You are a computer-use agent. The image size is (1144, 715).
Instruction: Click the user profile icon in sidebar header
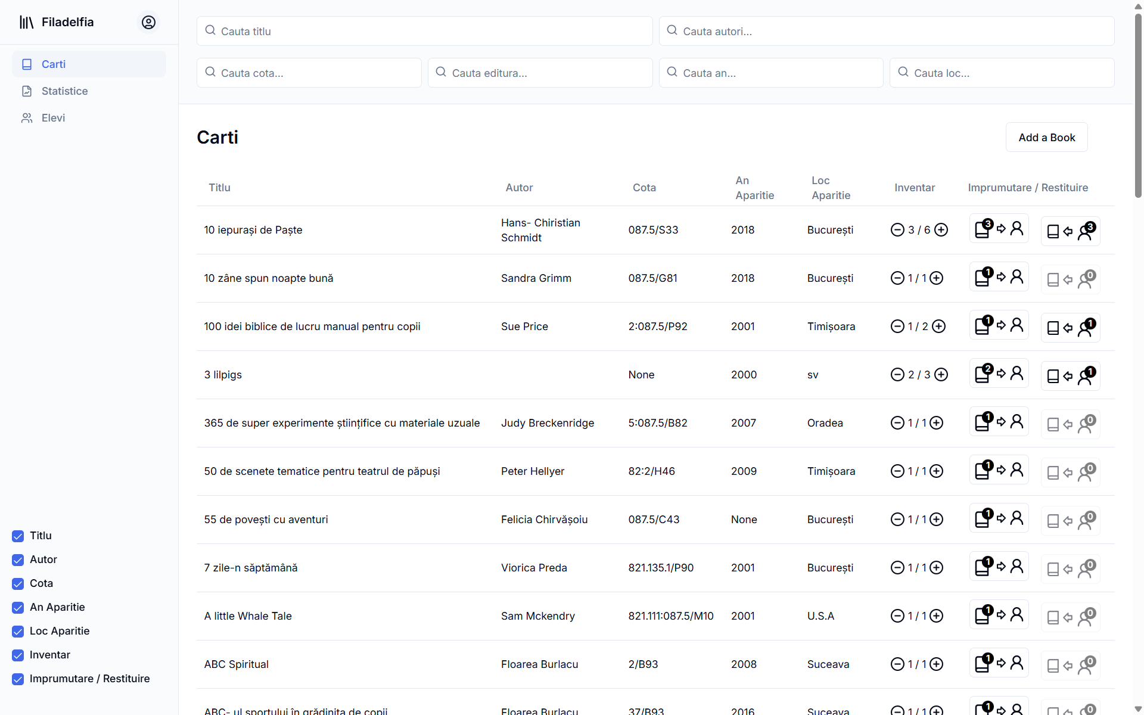(x=148, y=22)
